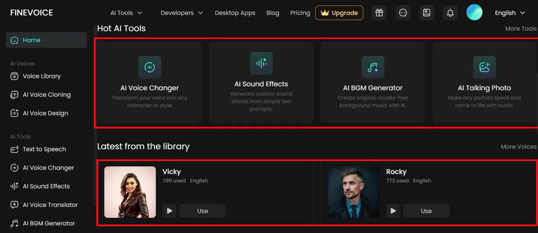Click the More Tools link
The width and height of the screenshot is (538, 233).
(521, 29)
